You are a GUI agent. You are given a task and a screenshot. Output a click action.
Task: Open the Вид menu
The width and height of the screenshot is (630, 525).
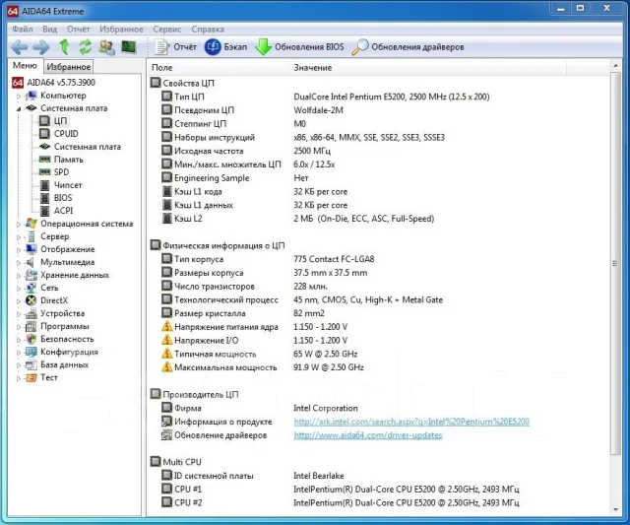[50, 29]
